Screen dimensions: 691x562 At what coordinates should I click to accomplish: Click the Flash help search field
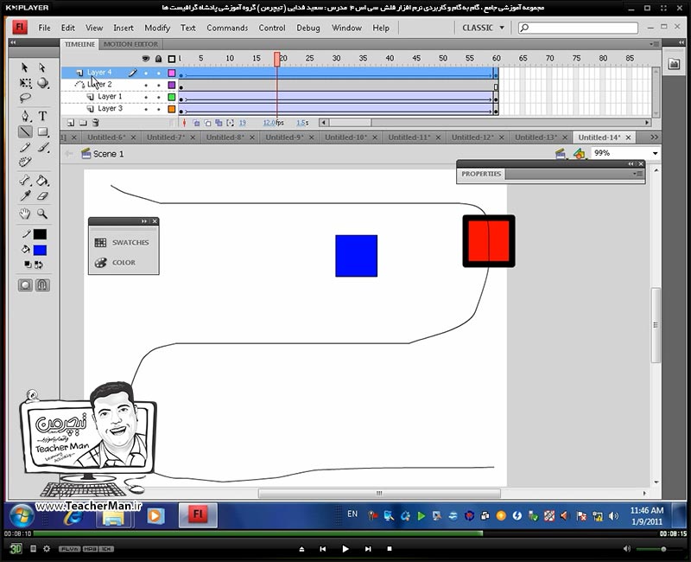tap(578, 28)
